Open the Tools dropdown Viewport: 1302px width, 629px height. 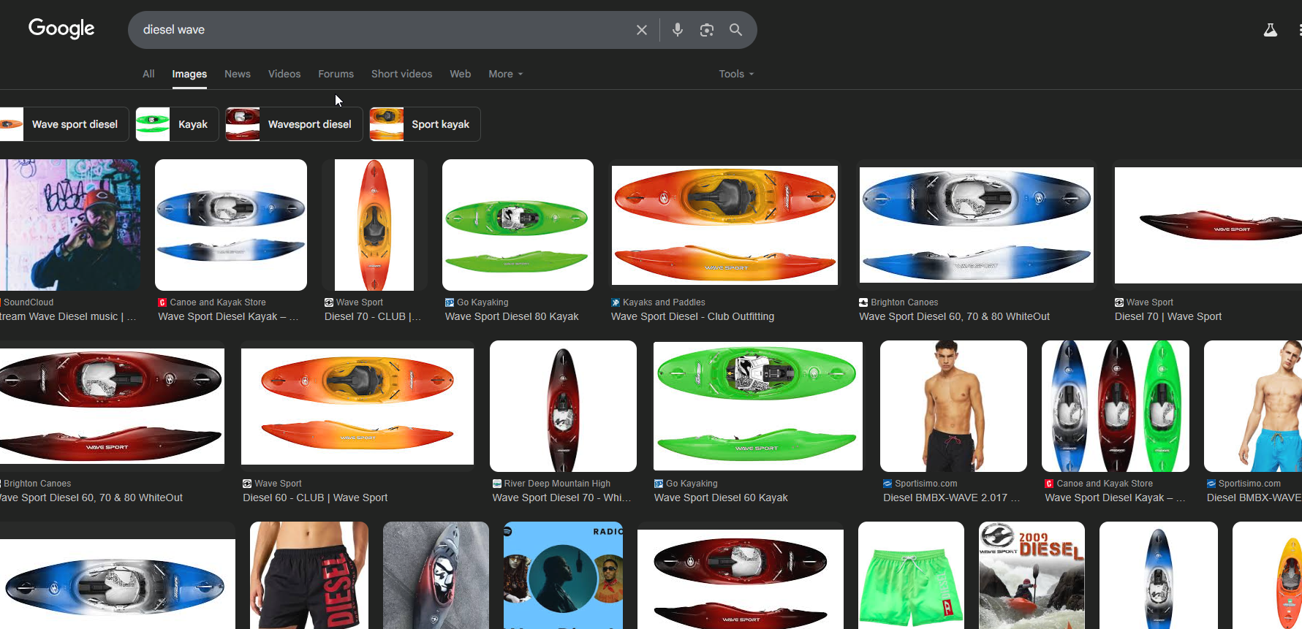pos(736,74)
